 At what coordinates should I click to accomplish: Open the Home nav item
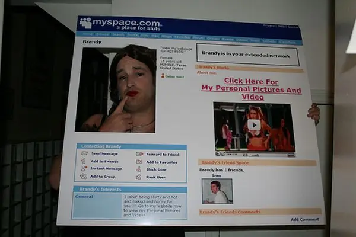[x=88, y=34]
